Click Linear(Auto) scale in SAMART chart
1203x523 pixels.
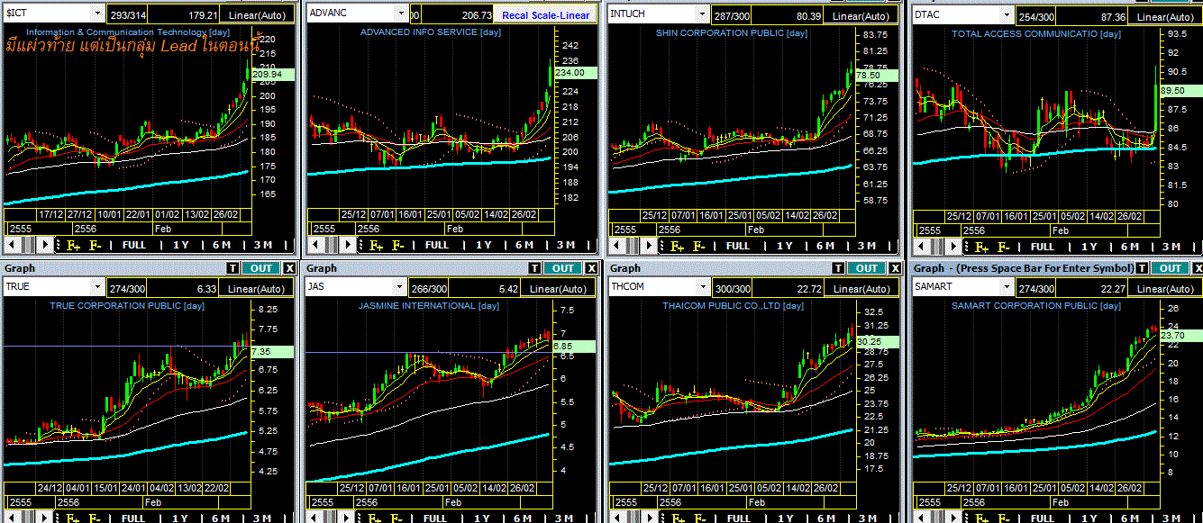(x=1164, y=288)
